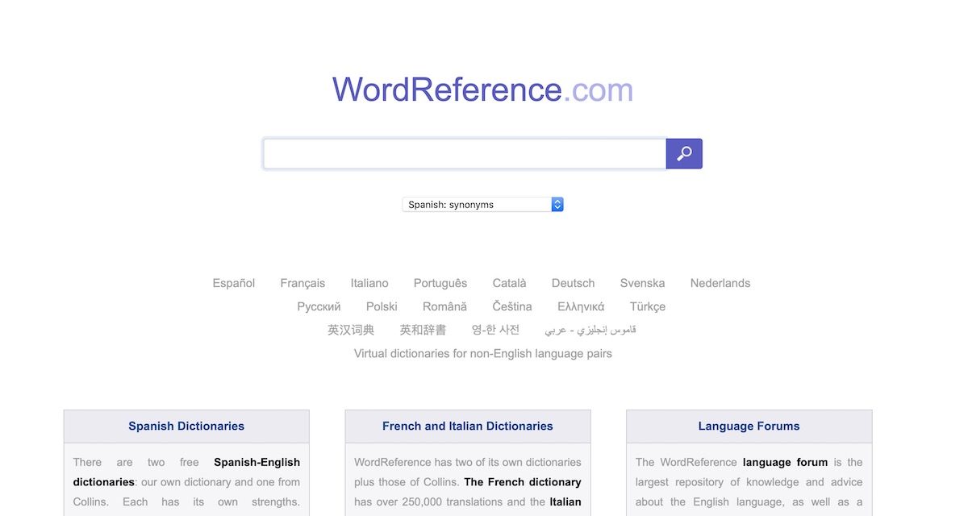Image resolution: width=968 pixels, height=516 pixels.
Task: Select the Català language link
Action: [x=509, y=283]
